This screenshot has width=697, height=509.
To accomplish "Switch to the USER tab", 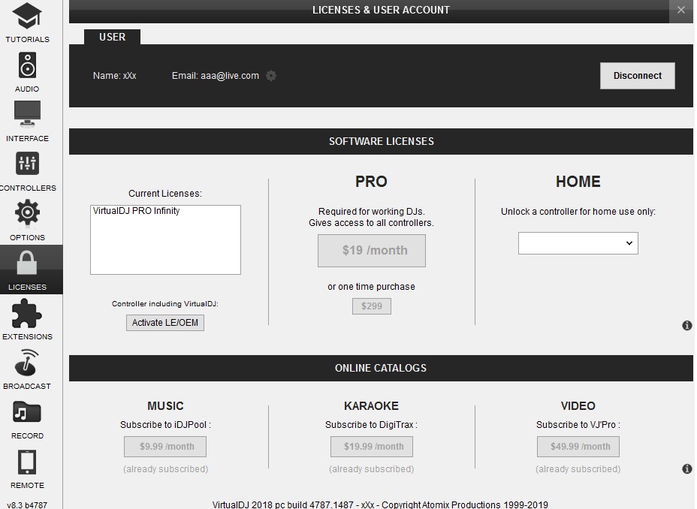I will coord(112,37).
